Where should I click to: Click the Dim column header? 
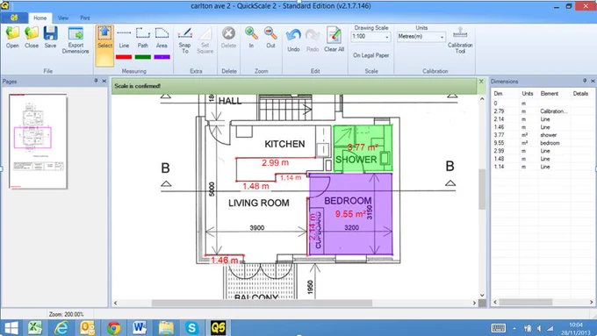[498, 94]
